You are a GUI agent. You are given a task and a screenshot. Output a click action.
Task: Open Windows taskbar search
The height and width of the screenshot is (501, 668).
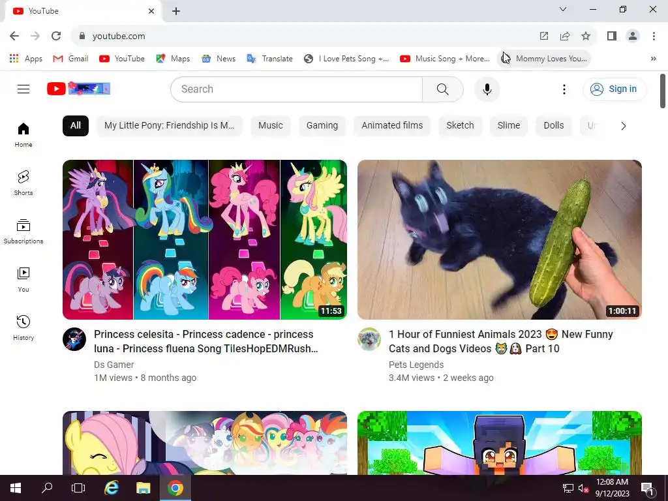(47, 488)
